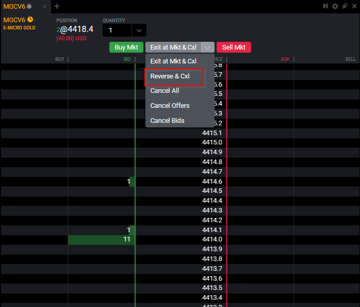
Task: Click price row 4414.2
Action: coord(181,220)
